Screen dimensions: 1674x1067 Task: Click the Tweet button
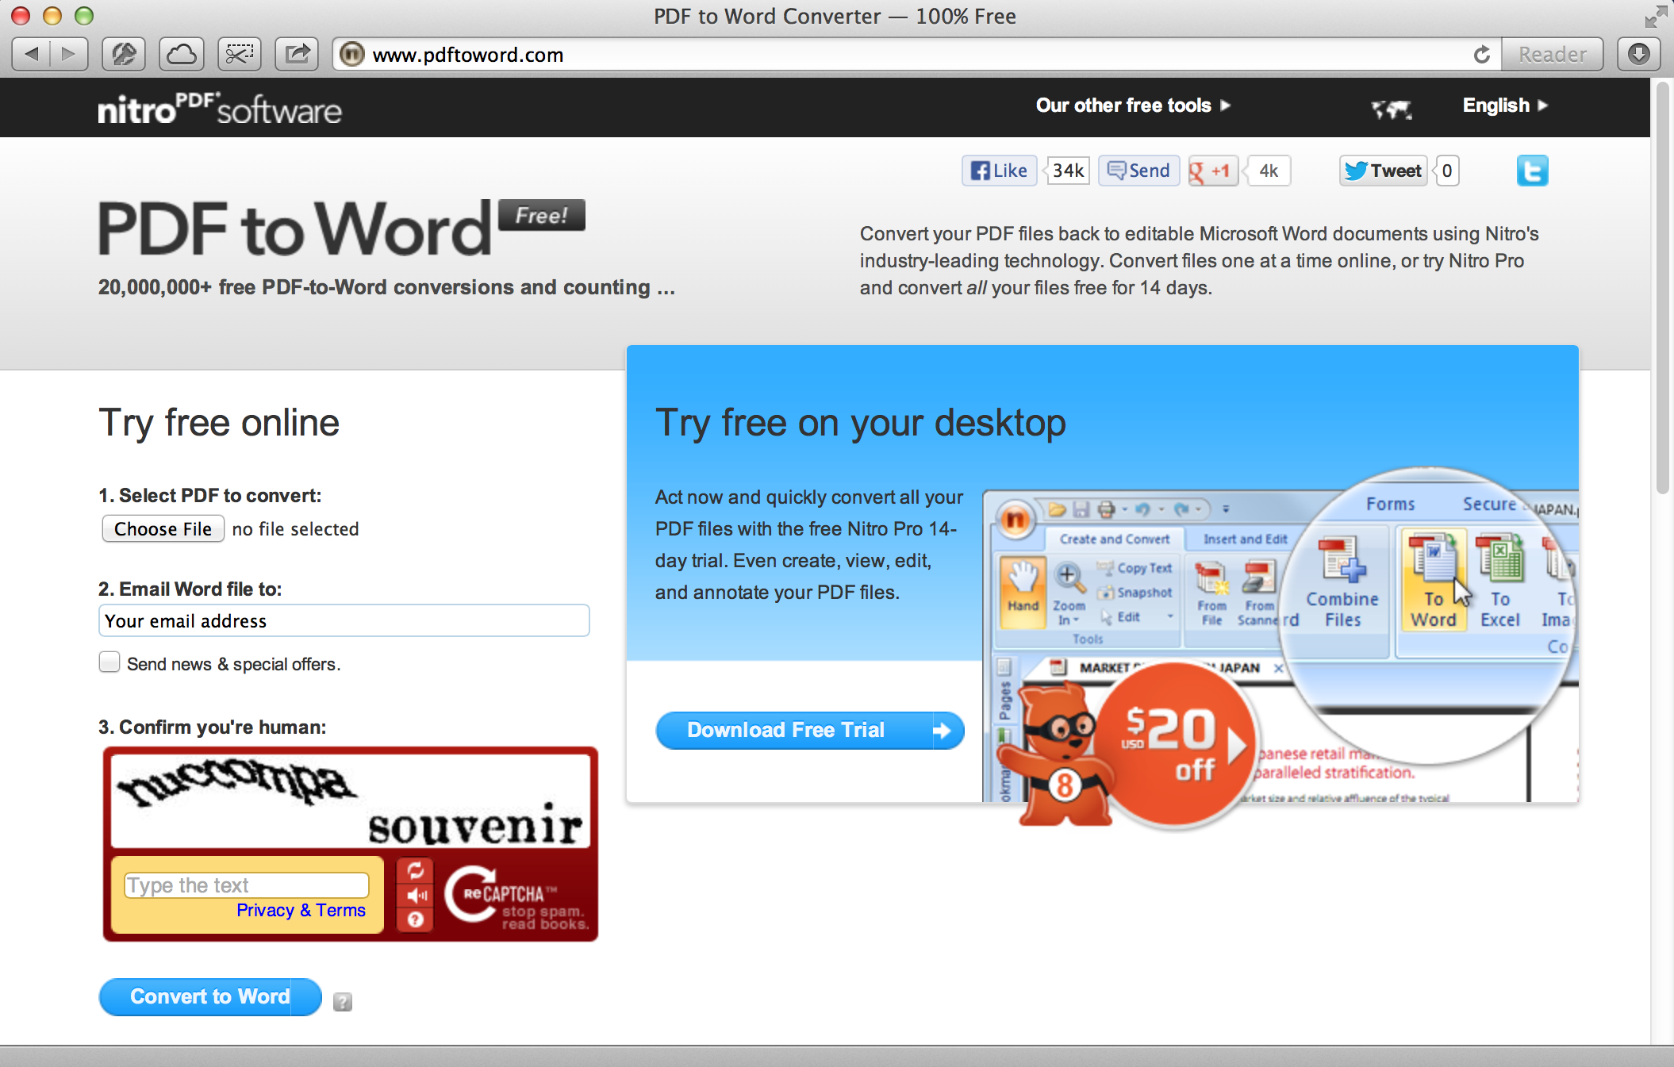pyautogui.click(x=1384, y=171)
